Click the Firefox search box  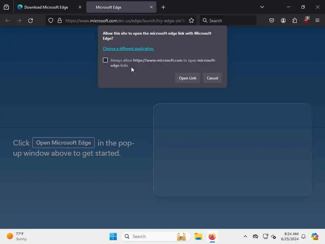228,21
